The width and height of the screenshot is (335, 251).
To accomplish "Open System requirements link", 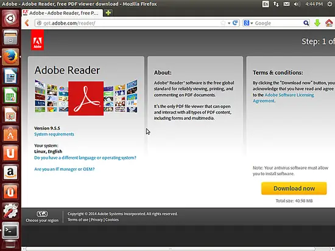I will click(x=54, y=134).
